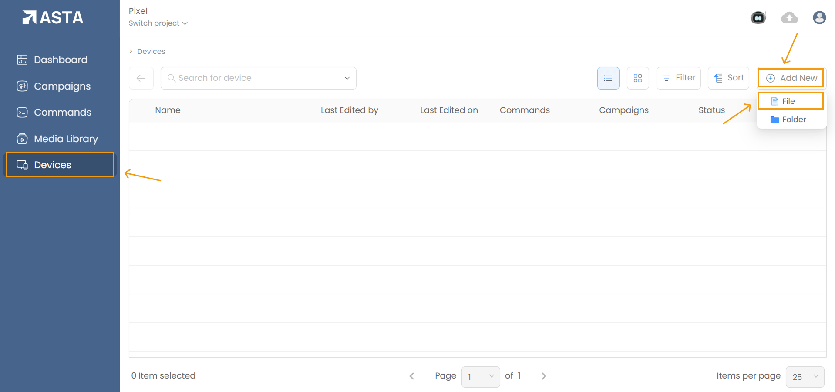
Task: Open the page number dropdown
Action: point(480,376)
